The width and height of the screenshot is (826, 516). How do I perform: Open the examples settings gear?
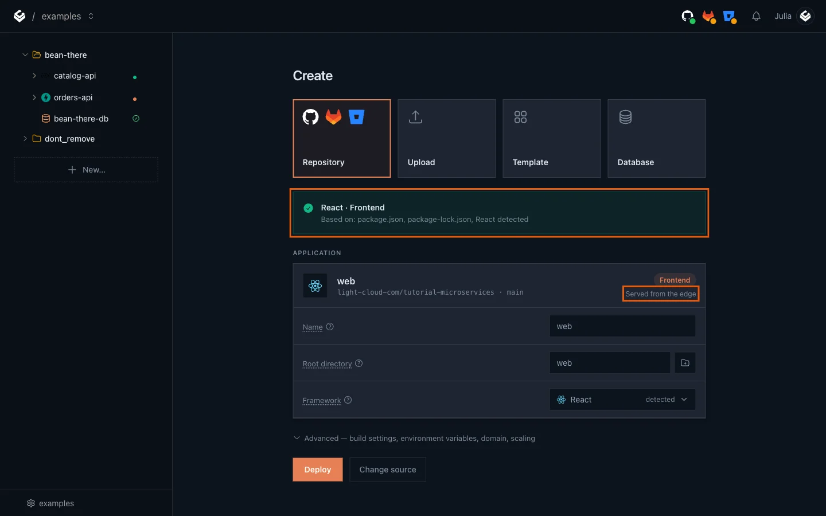[x=31, y=503]
